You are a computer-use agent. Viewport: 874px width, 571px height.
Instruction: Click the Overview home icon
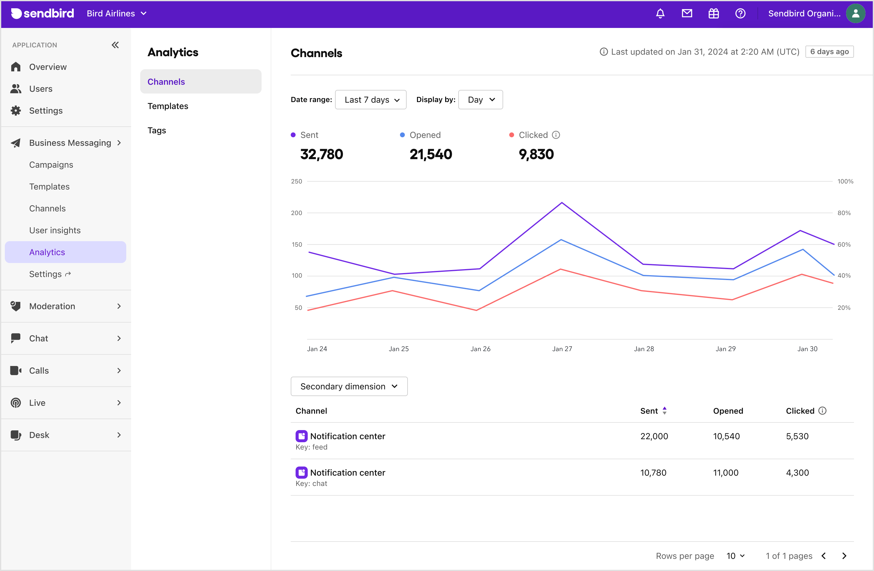pyautogui.click(x=16, y=67)
